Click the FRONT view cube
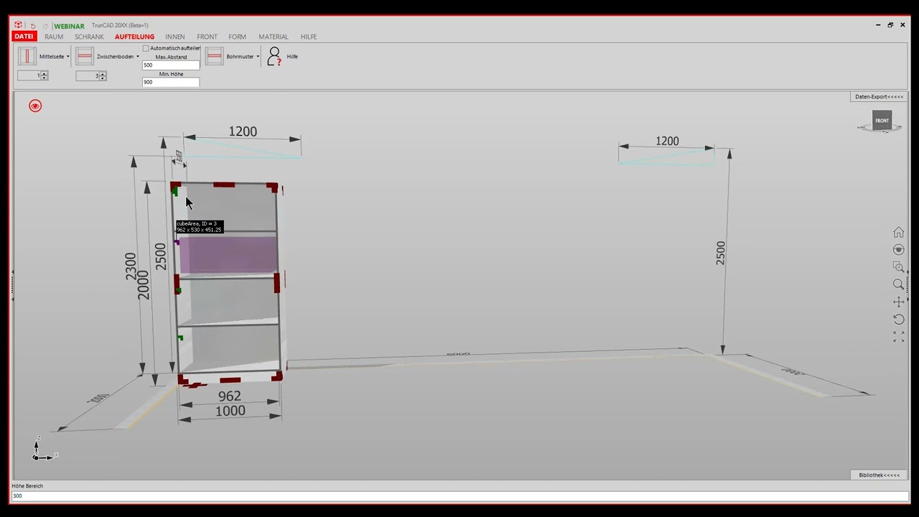The height and width of the screenshot is (517, 919). click(882, 121)
